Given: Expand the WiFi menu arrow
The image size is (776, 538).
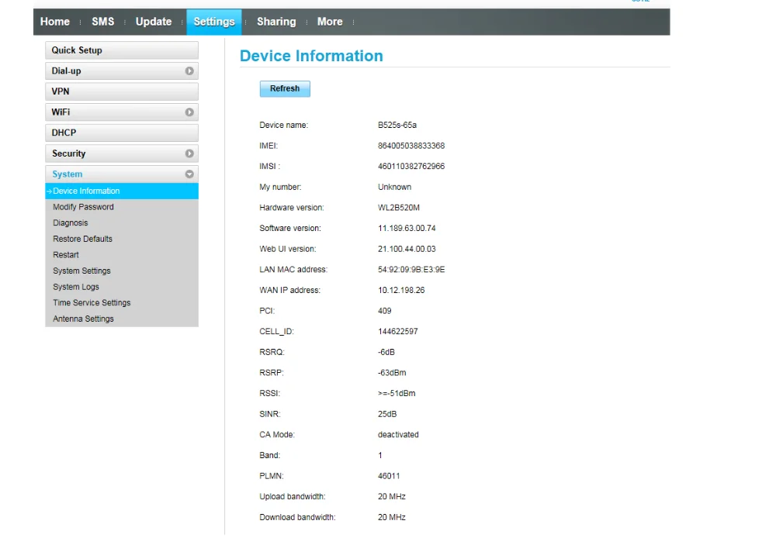Looking at the screenshot, I should (189, 112).
